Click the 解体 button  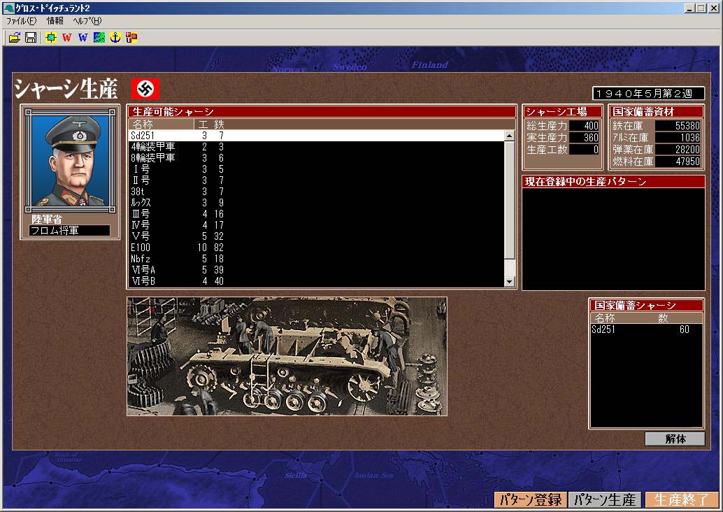click(x=675, y=439)
